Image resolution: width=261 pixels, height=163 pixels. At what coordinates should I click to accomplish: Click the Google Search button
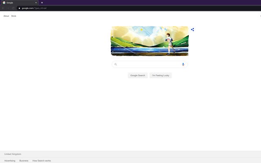(138, 75)
